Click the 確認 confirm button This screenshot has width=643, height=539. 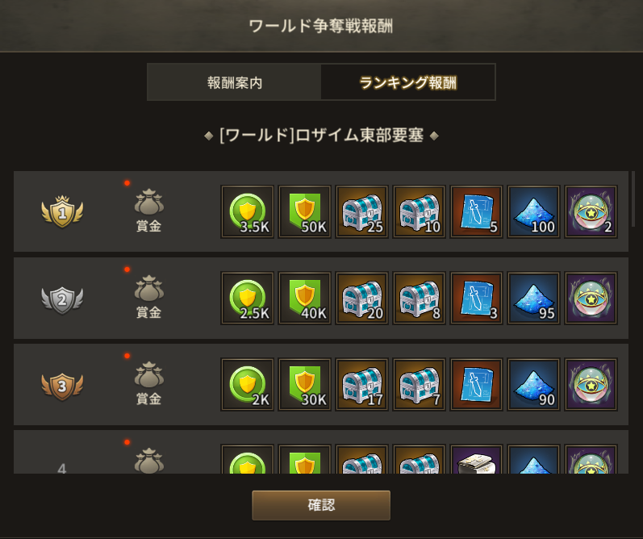coord(321,505)
